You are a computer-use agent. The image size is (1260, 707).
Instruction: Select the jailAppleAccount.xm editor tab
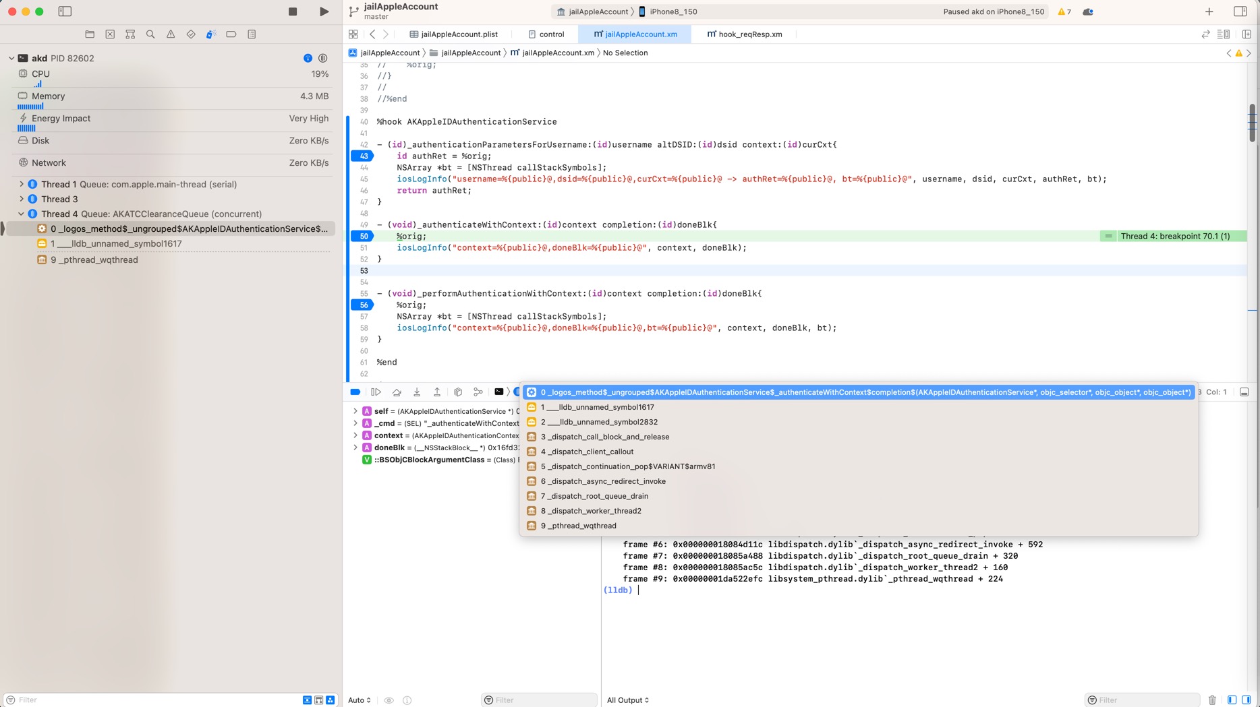(x=636, y=34)
